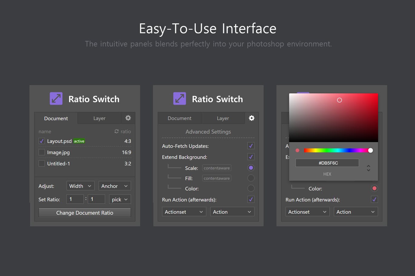Switch to the Layer tab
Image resolution: width=415 pixels, height=276 pixels.
coord(99,118)
